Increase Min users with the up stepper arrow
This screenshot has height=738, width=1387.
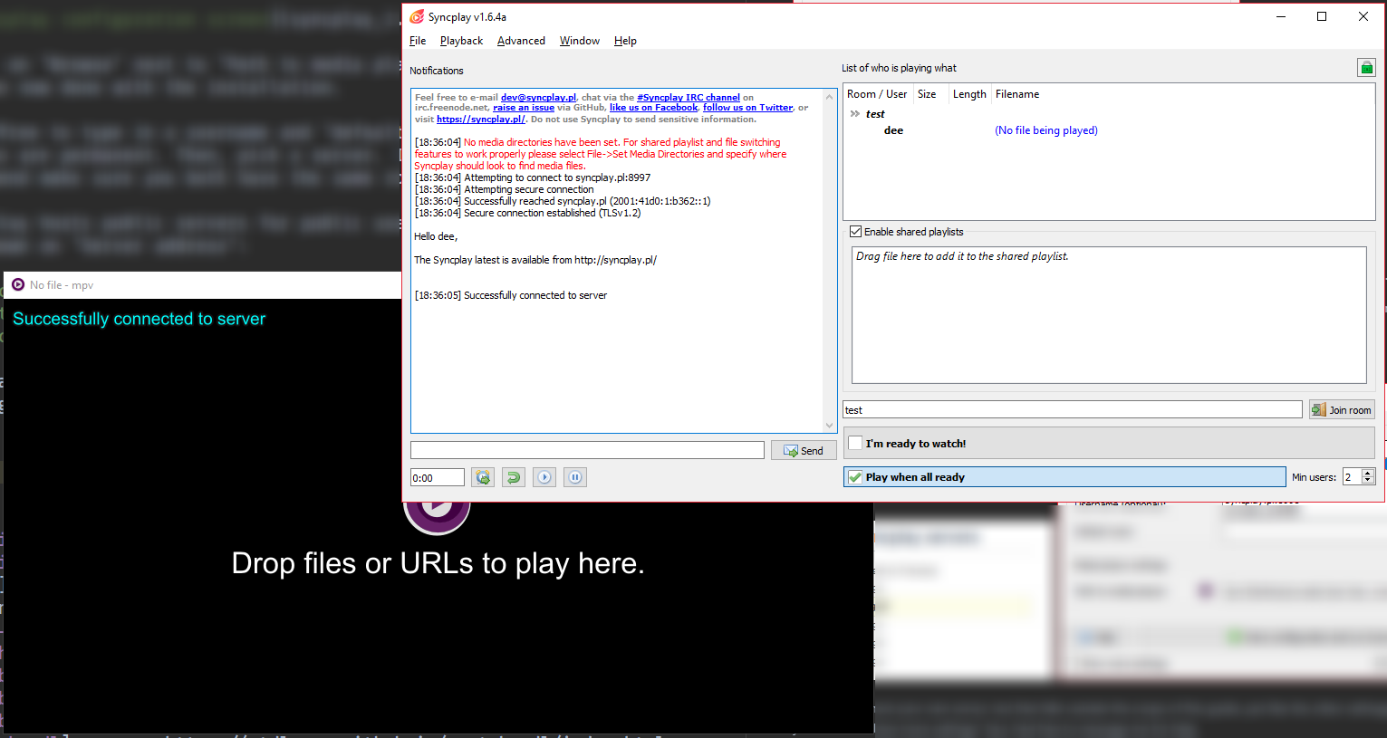coord(1367,472)
